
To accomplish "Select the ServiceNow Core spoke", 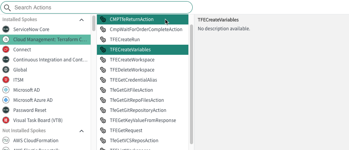I will (45, 29).
